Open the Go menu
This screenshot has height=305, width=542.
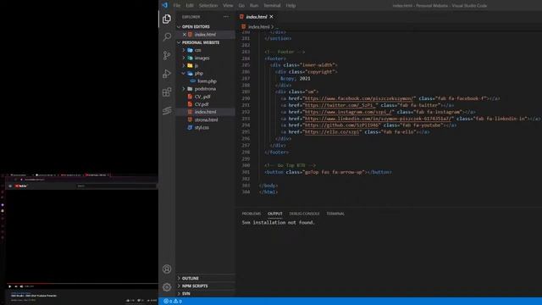click(241, 6)
